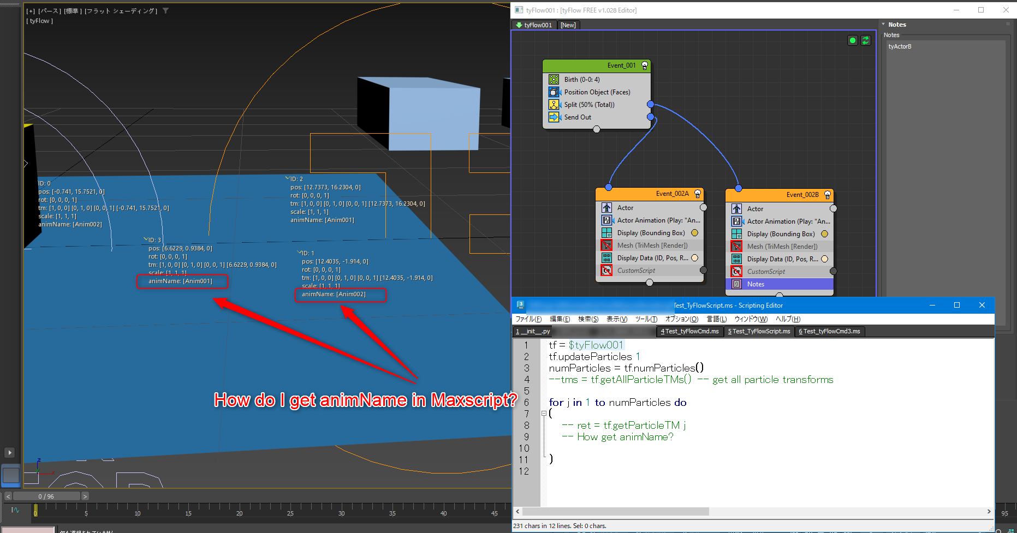The image size is (1017, 533).
Task: Toggle the Event_002A lightbulb enable icon
Action: 697,194
